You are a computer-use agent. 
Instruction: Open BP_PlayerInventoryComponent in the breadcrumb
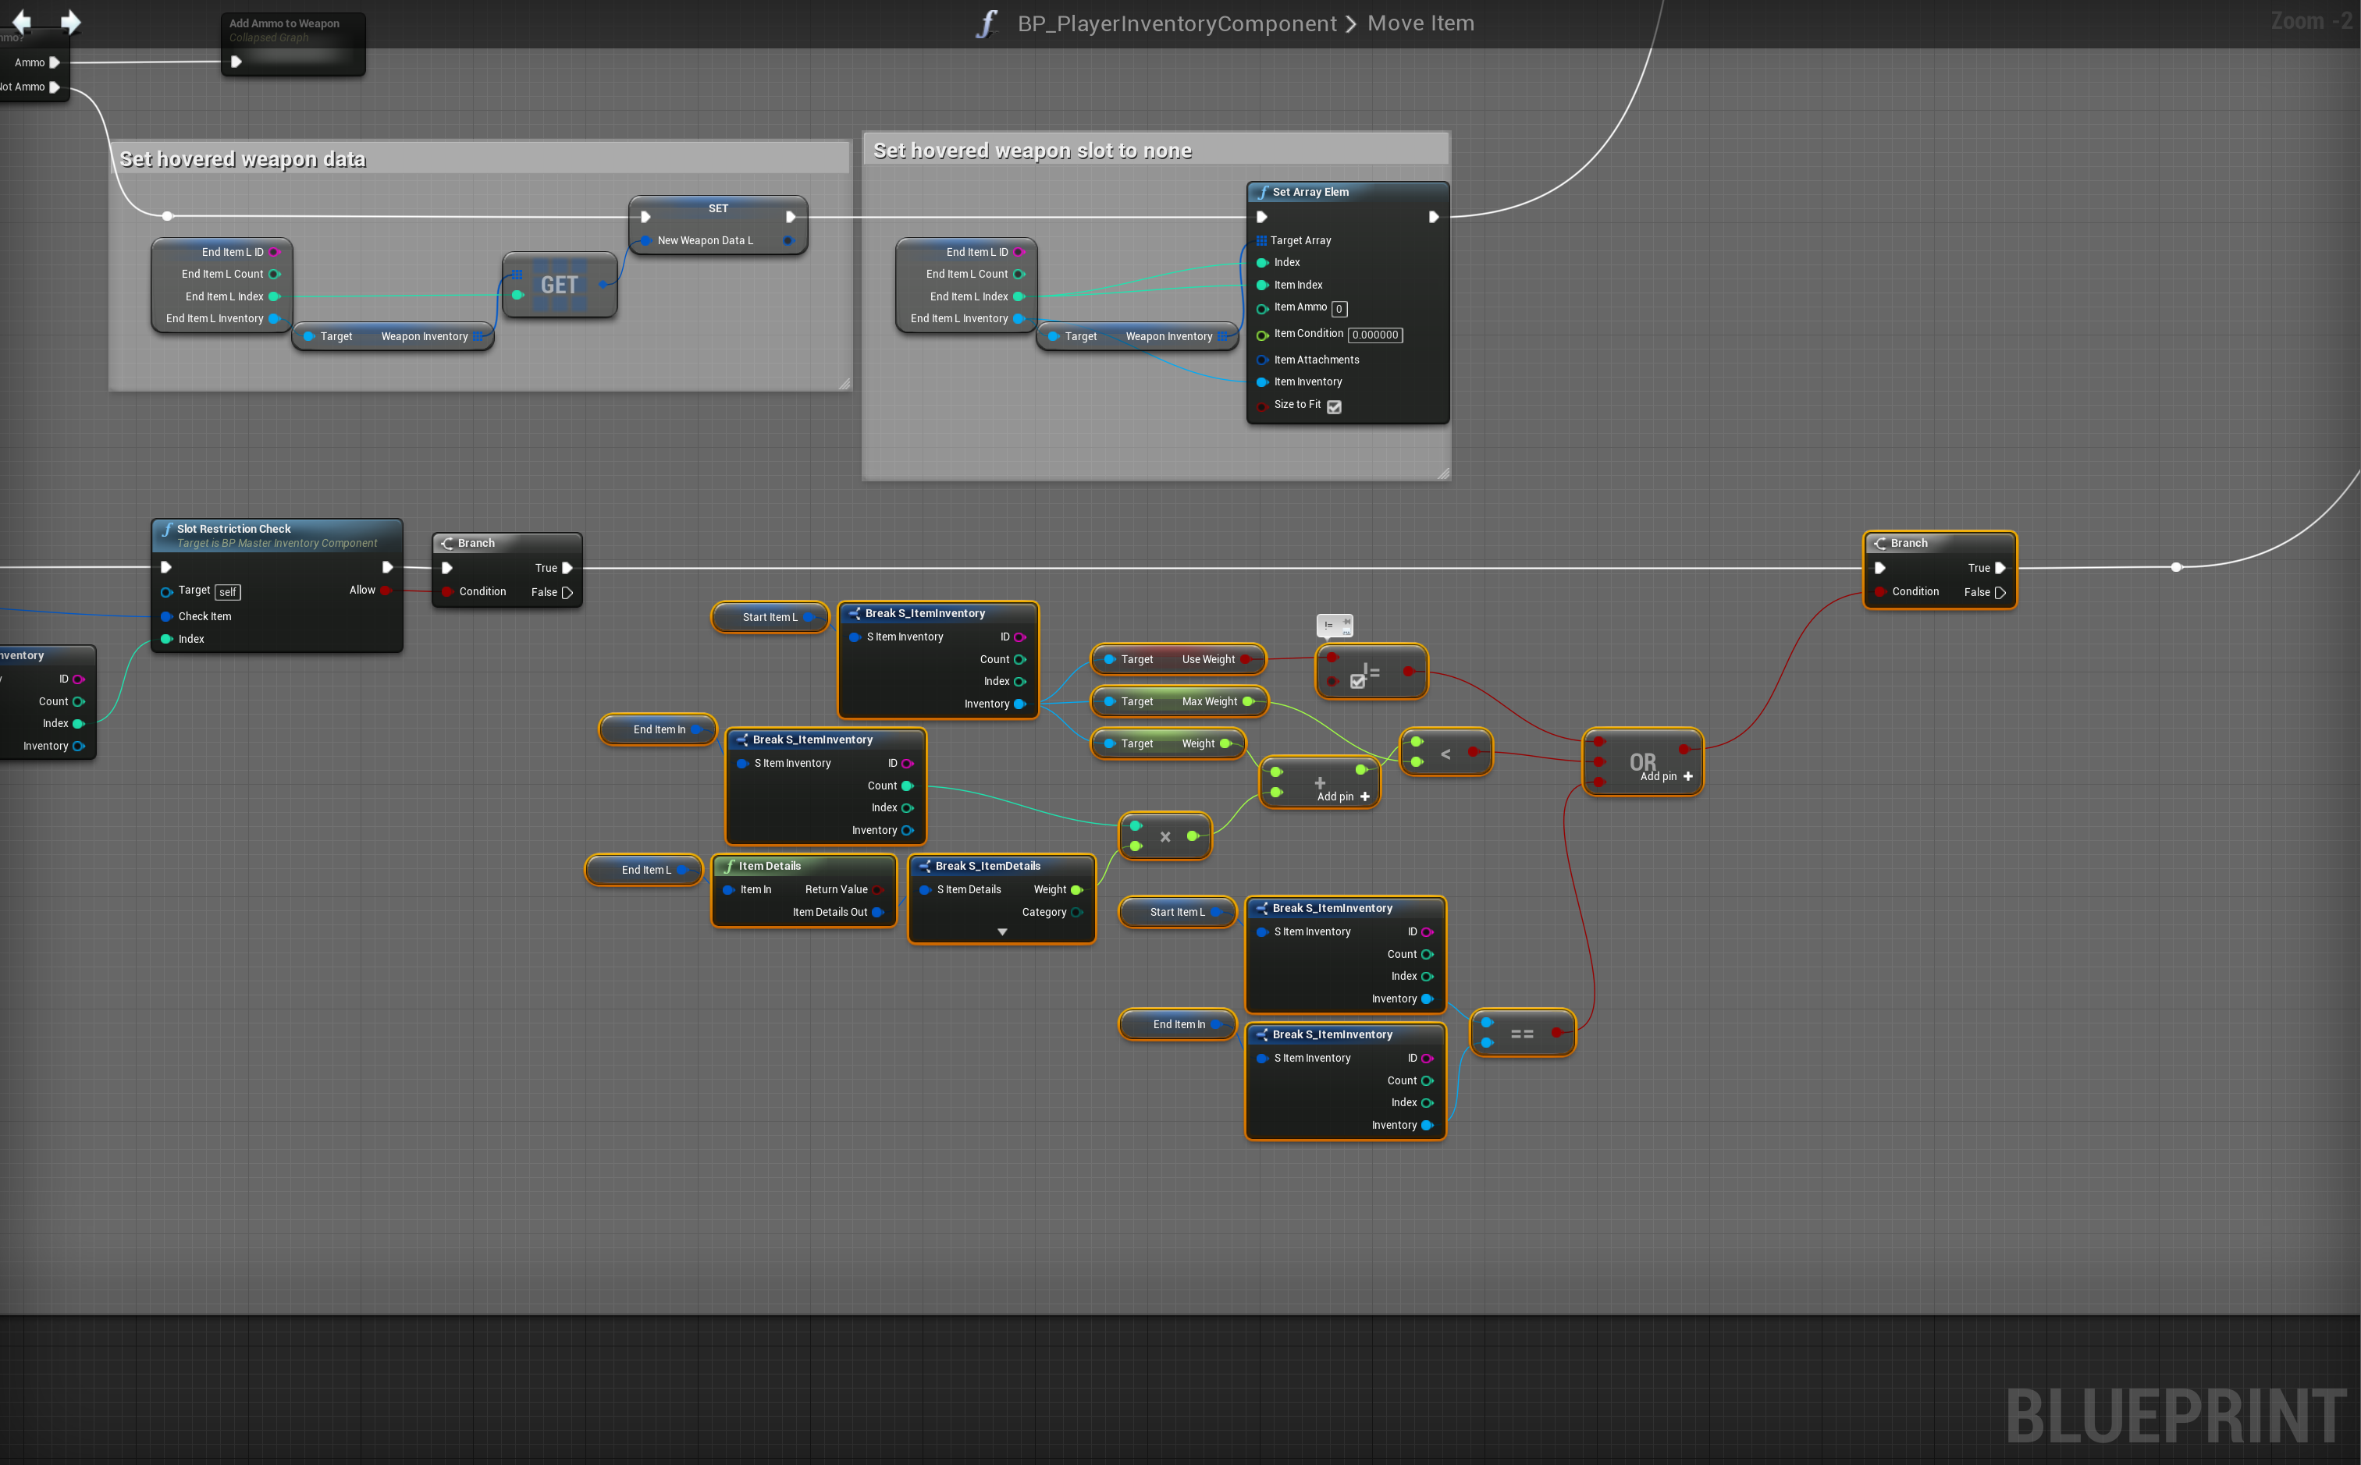(x=1177, y=23)
